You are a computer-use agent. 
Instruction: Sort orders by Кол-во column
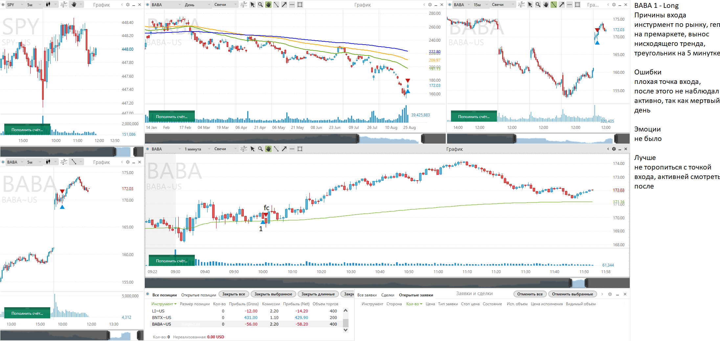[414, 304]
